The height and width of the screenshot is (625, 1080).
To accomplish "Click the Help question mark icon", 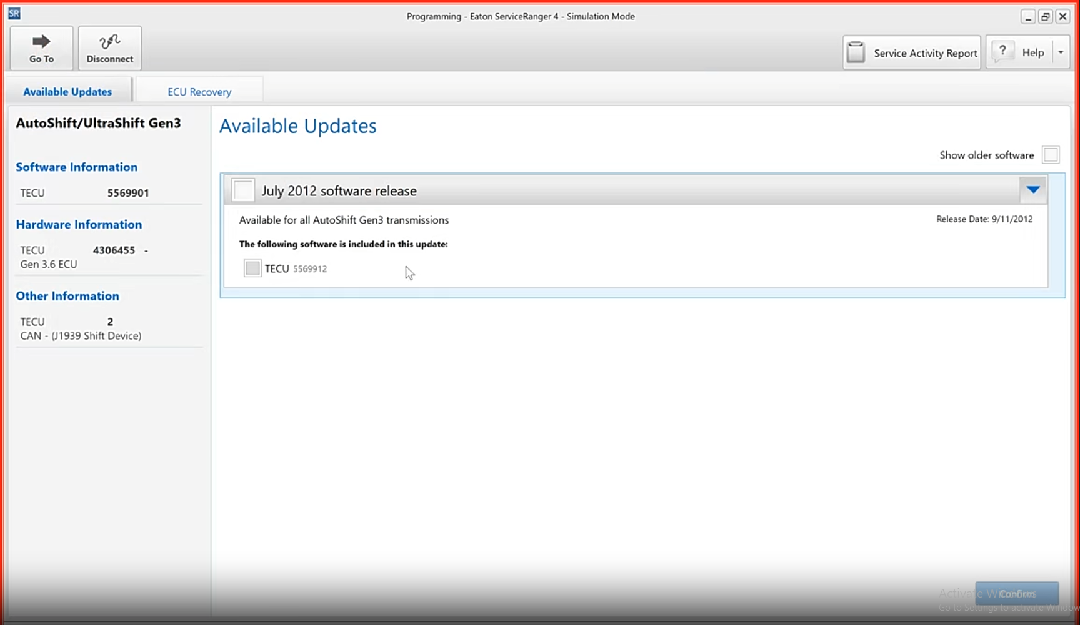I will tap(1002, 51).
